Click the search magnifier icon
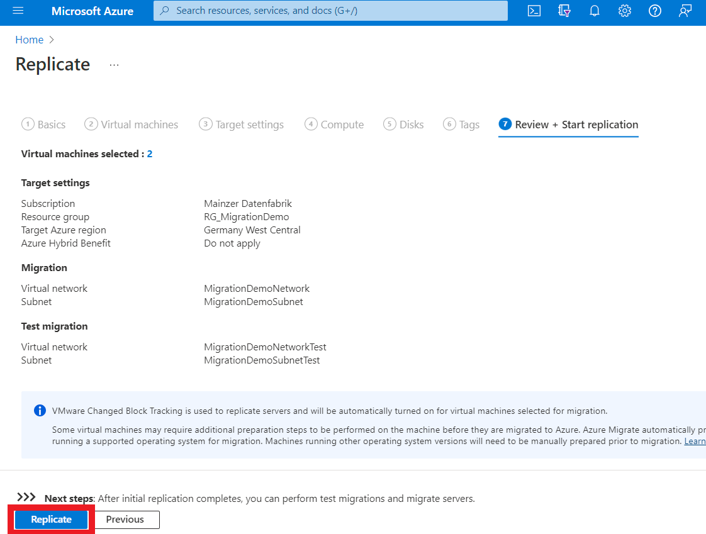 tap(165, 10)
